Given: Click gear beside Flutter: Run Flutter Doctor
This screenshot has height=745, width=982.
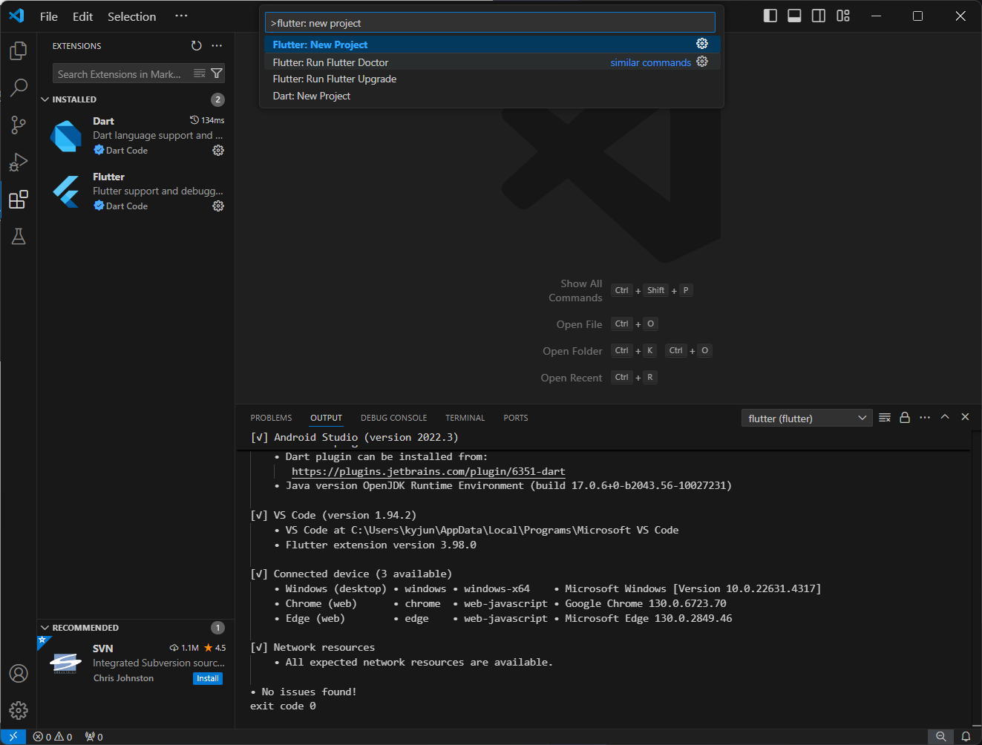Looking at the screenshot, I should pyautogui.click(x=702, y=62).
